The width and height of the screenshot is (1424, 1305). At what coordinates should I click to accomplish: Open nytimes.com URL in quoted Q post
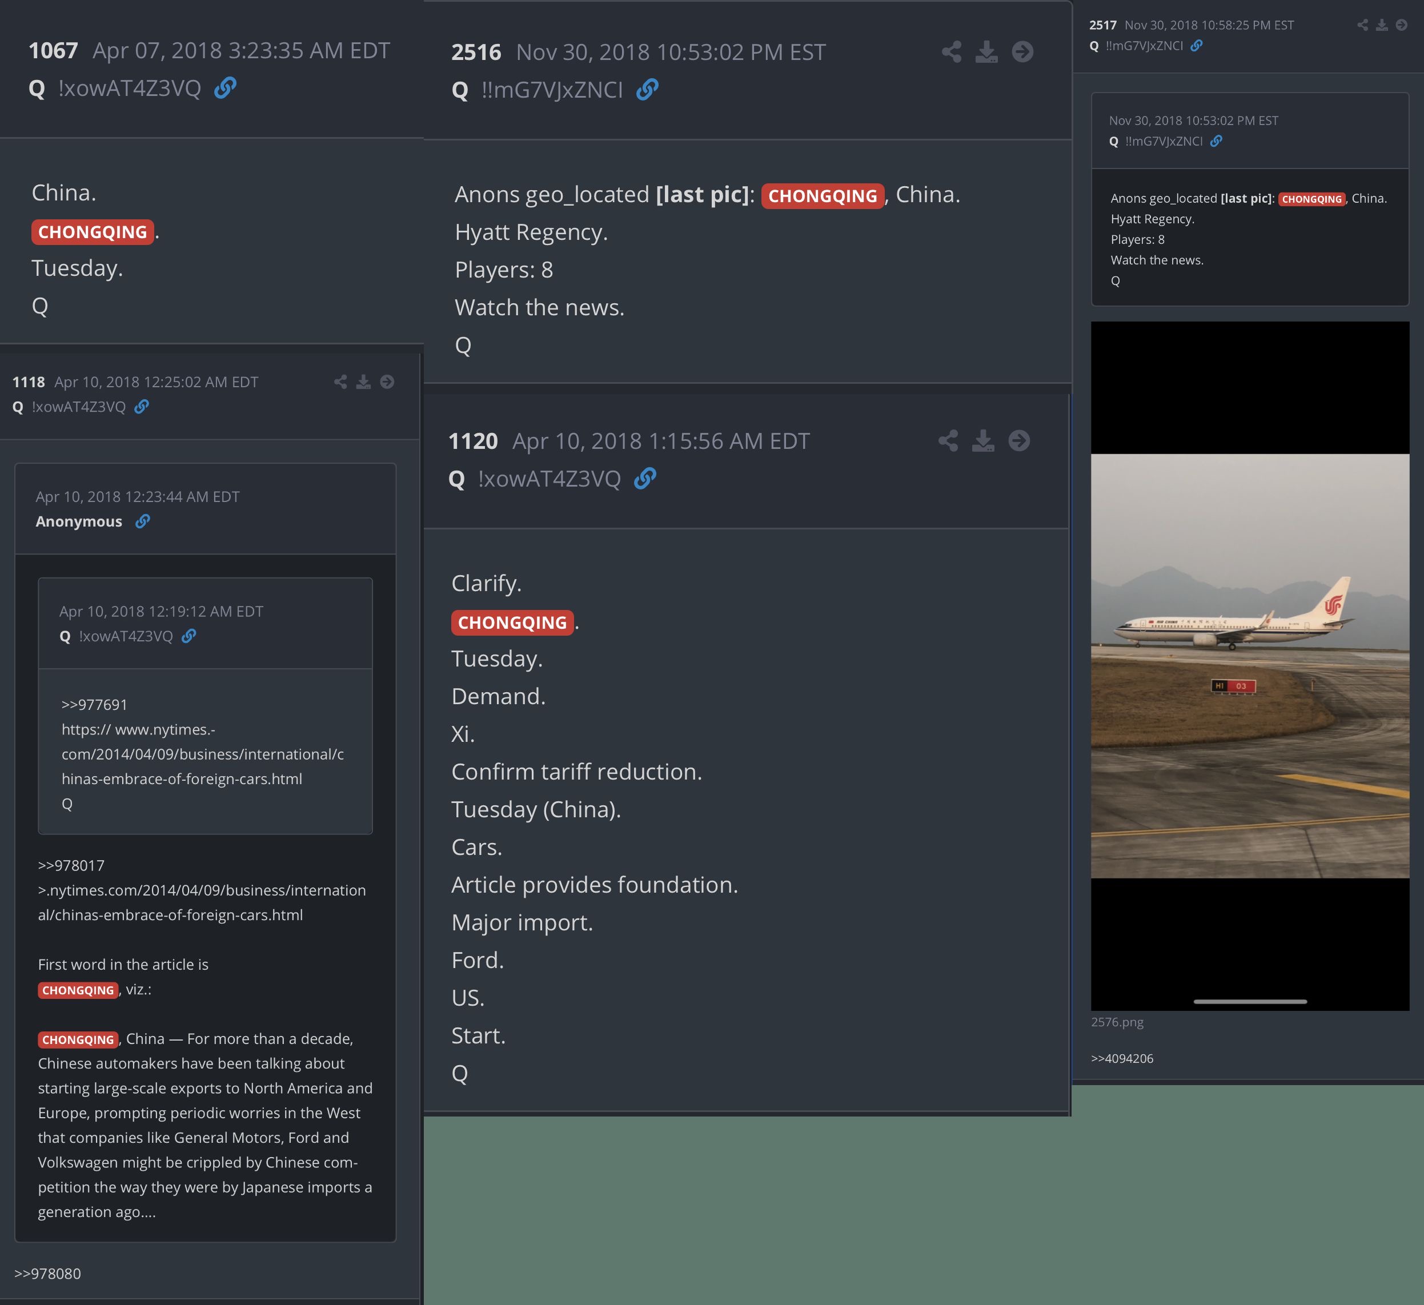(203, 754)
